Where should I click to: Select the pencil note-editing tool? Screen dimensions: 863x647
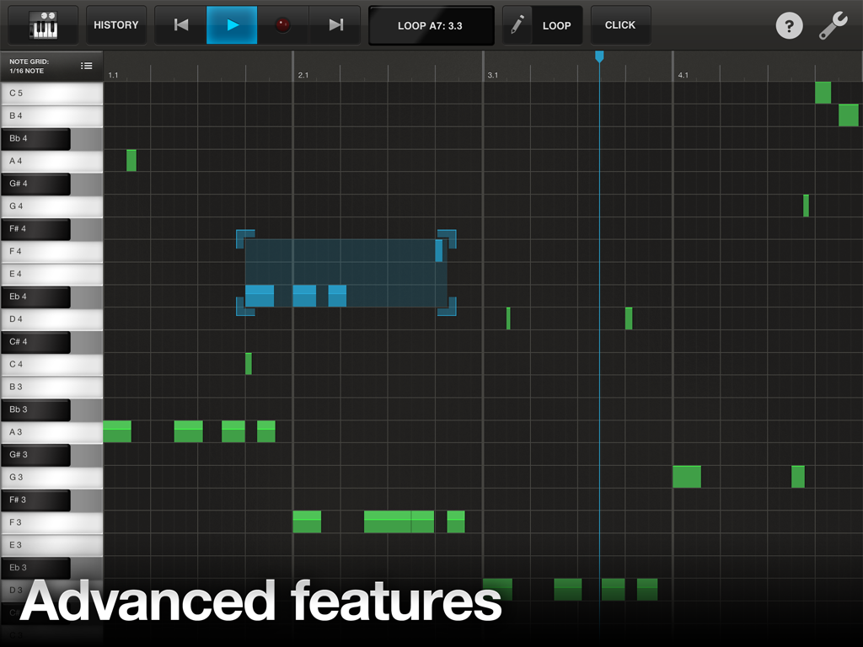(517, 24)
